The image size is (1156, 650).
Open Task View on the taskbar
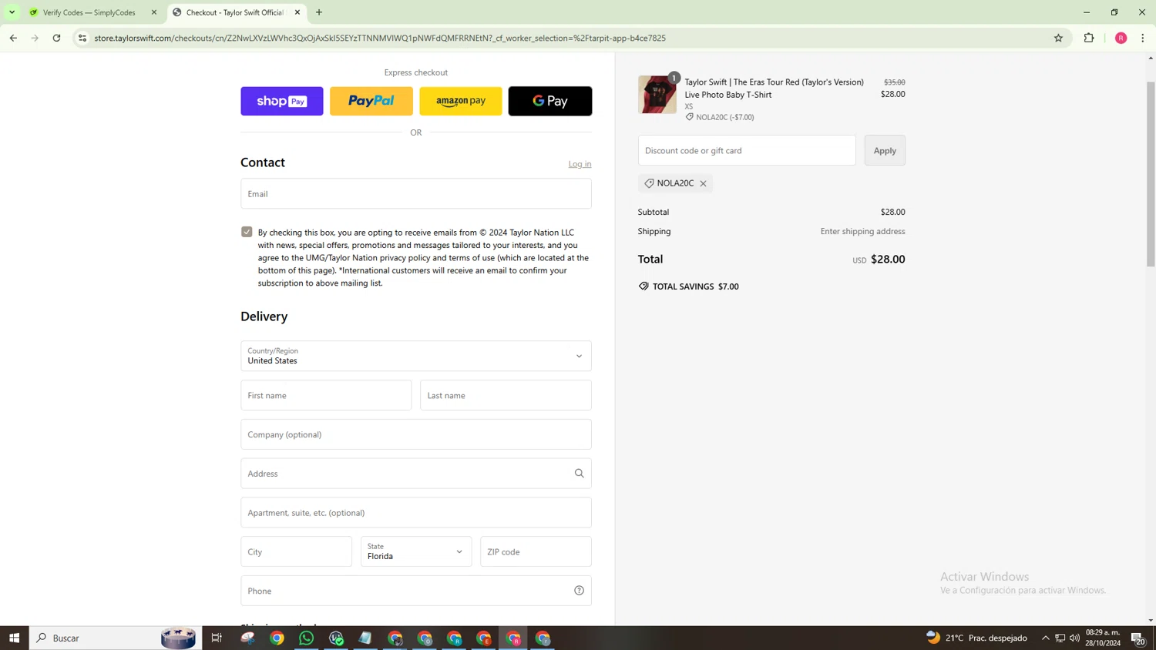click(217, 638)
